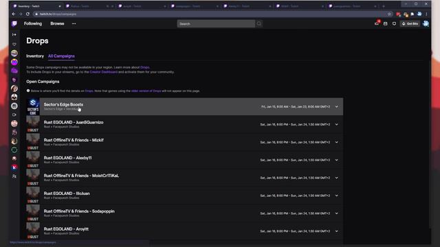
Task: Expand the Rust OfflineTV & Friends - Sodapoppin chevron
Action: (x=336, y=213)
